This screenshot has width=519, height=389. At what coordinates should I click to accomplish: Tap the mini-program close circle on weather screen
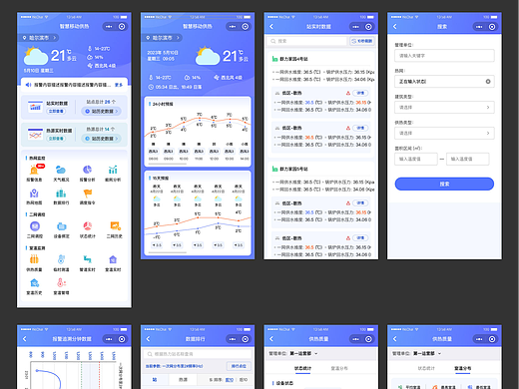246,26
